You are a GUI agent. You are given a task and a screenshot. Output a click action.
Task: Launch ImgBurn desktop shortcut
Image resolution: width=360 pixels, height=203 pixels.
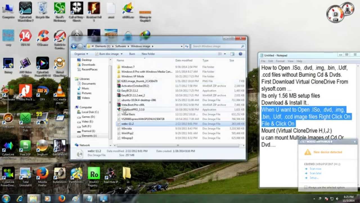tap(42, 147)
